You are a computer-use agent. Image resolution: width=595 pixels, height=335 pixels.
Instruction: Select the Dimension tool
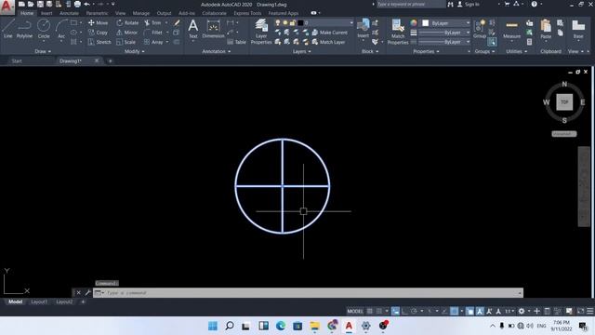[x=213, y=29]
